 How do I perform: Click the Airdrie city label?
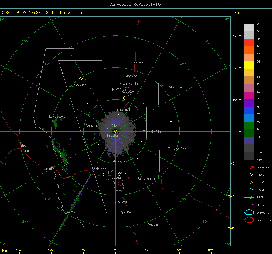pos(119,161)
